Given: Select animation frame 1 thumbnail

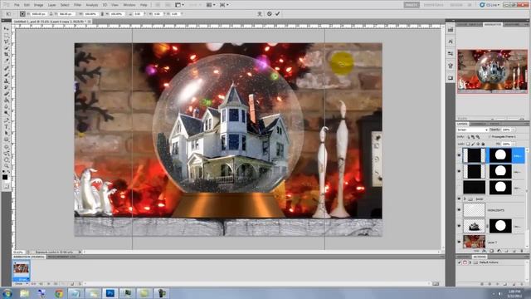Looking at the screenshot, I should [x=22, y=270].
